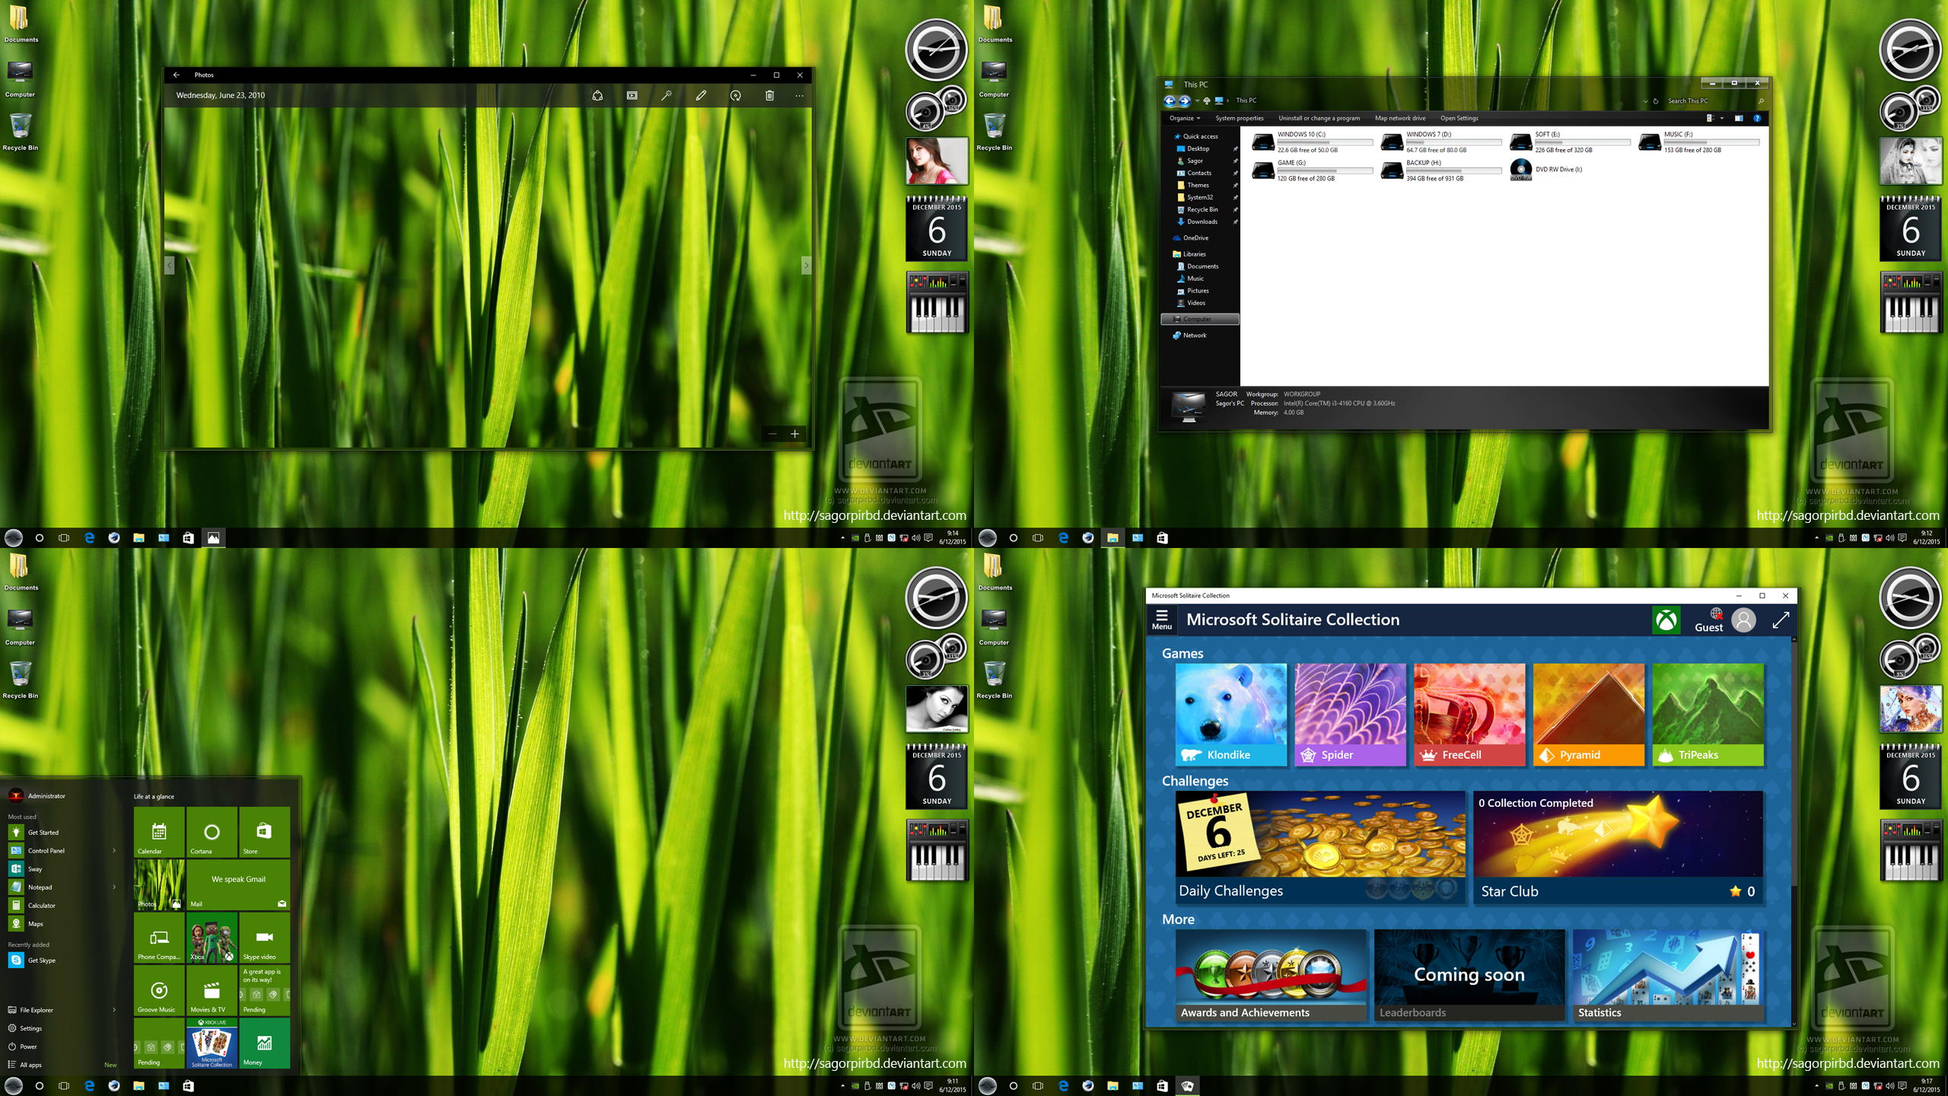Open the Administrator account in Start menu
This screenshot has height=1096, width=1948.
pyautogui.click(x=37, y=795)
